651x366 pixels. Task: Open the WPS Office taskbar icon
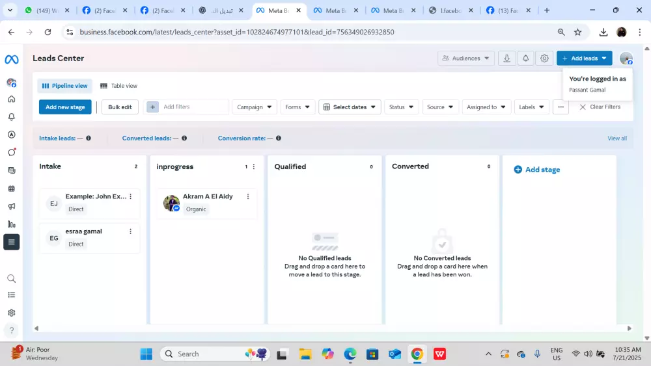click(439, 354)
